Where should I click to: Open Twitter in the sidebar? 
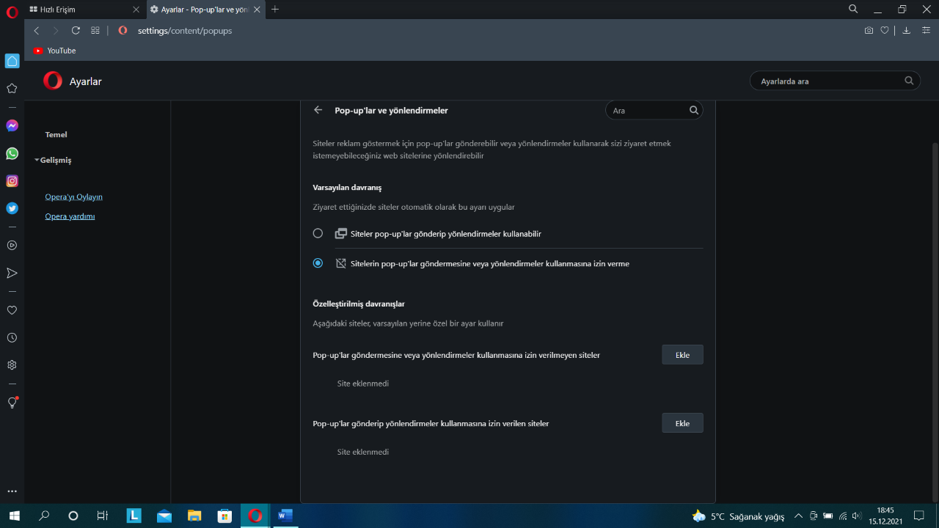pos(12,208)
